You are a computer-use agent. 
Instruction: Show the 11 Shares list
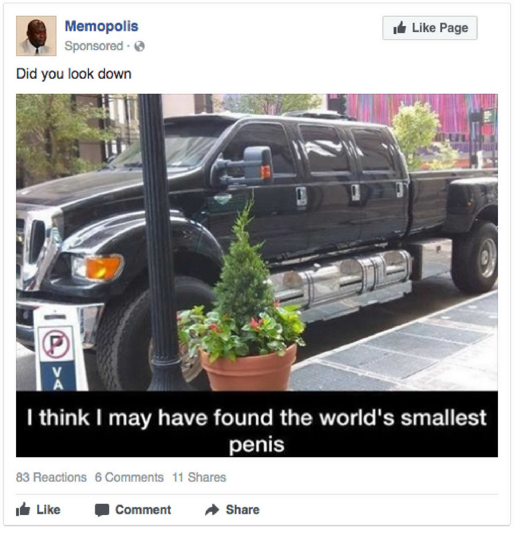point(199,477)
